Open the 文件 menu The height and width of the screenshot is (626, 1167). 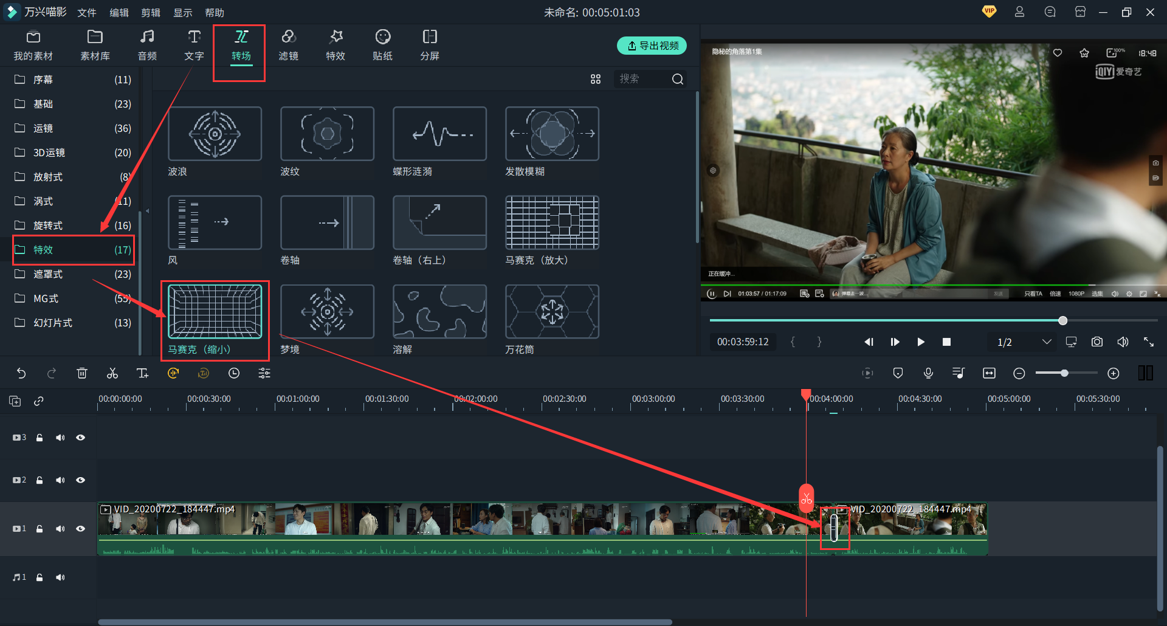point(87,13)
